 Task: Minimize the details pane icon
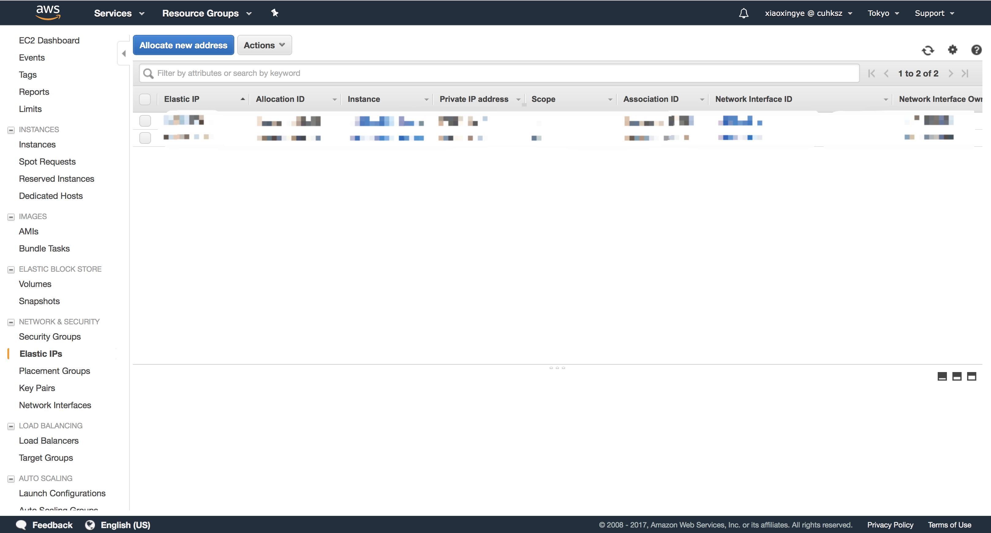(942, 376)
